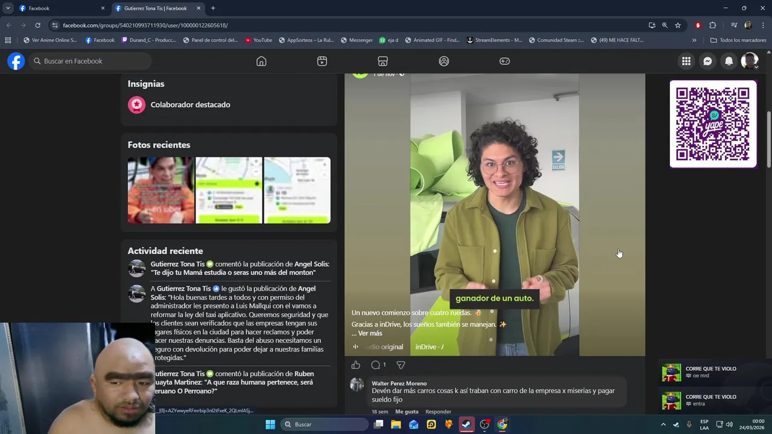Click Me gusta on Walter Perez Moreno's comment
The height and width of the screenshot is (434, 772).
pos(407,412)
